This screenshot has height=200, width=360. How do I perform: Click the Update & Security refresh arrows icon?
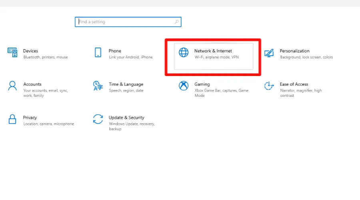click(98, 119)
